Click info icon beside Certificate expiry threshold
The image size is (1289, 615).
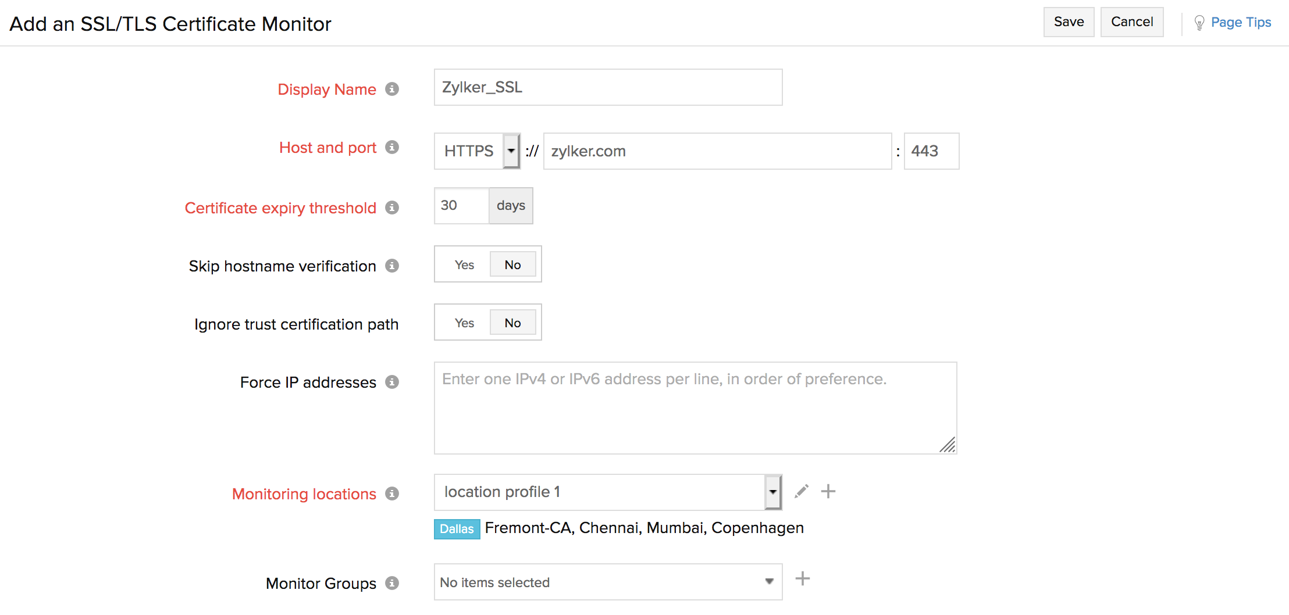click(392, 208)
